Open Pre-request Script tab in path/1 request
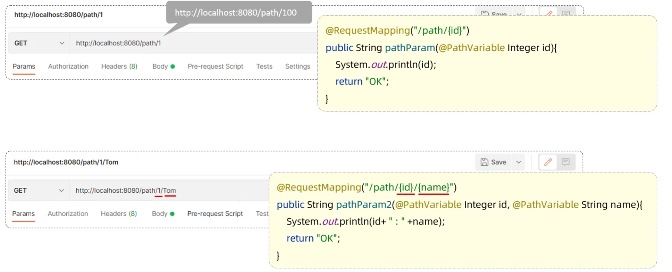The image size is (672, 272). tap(215, 66)
